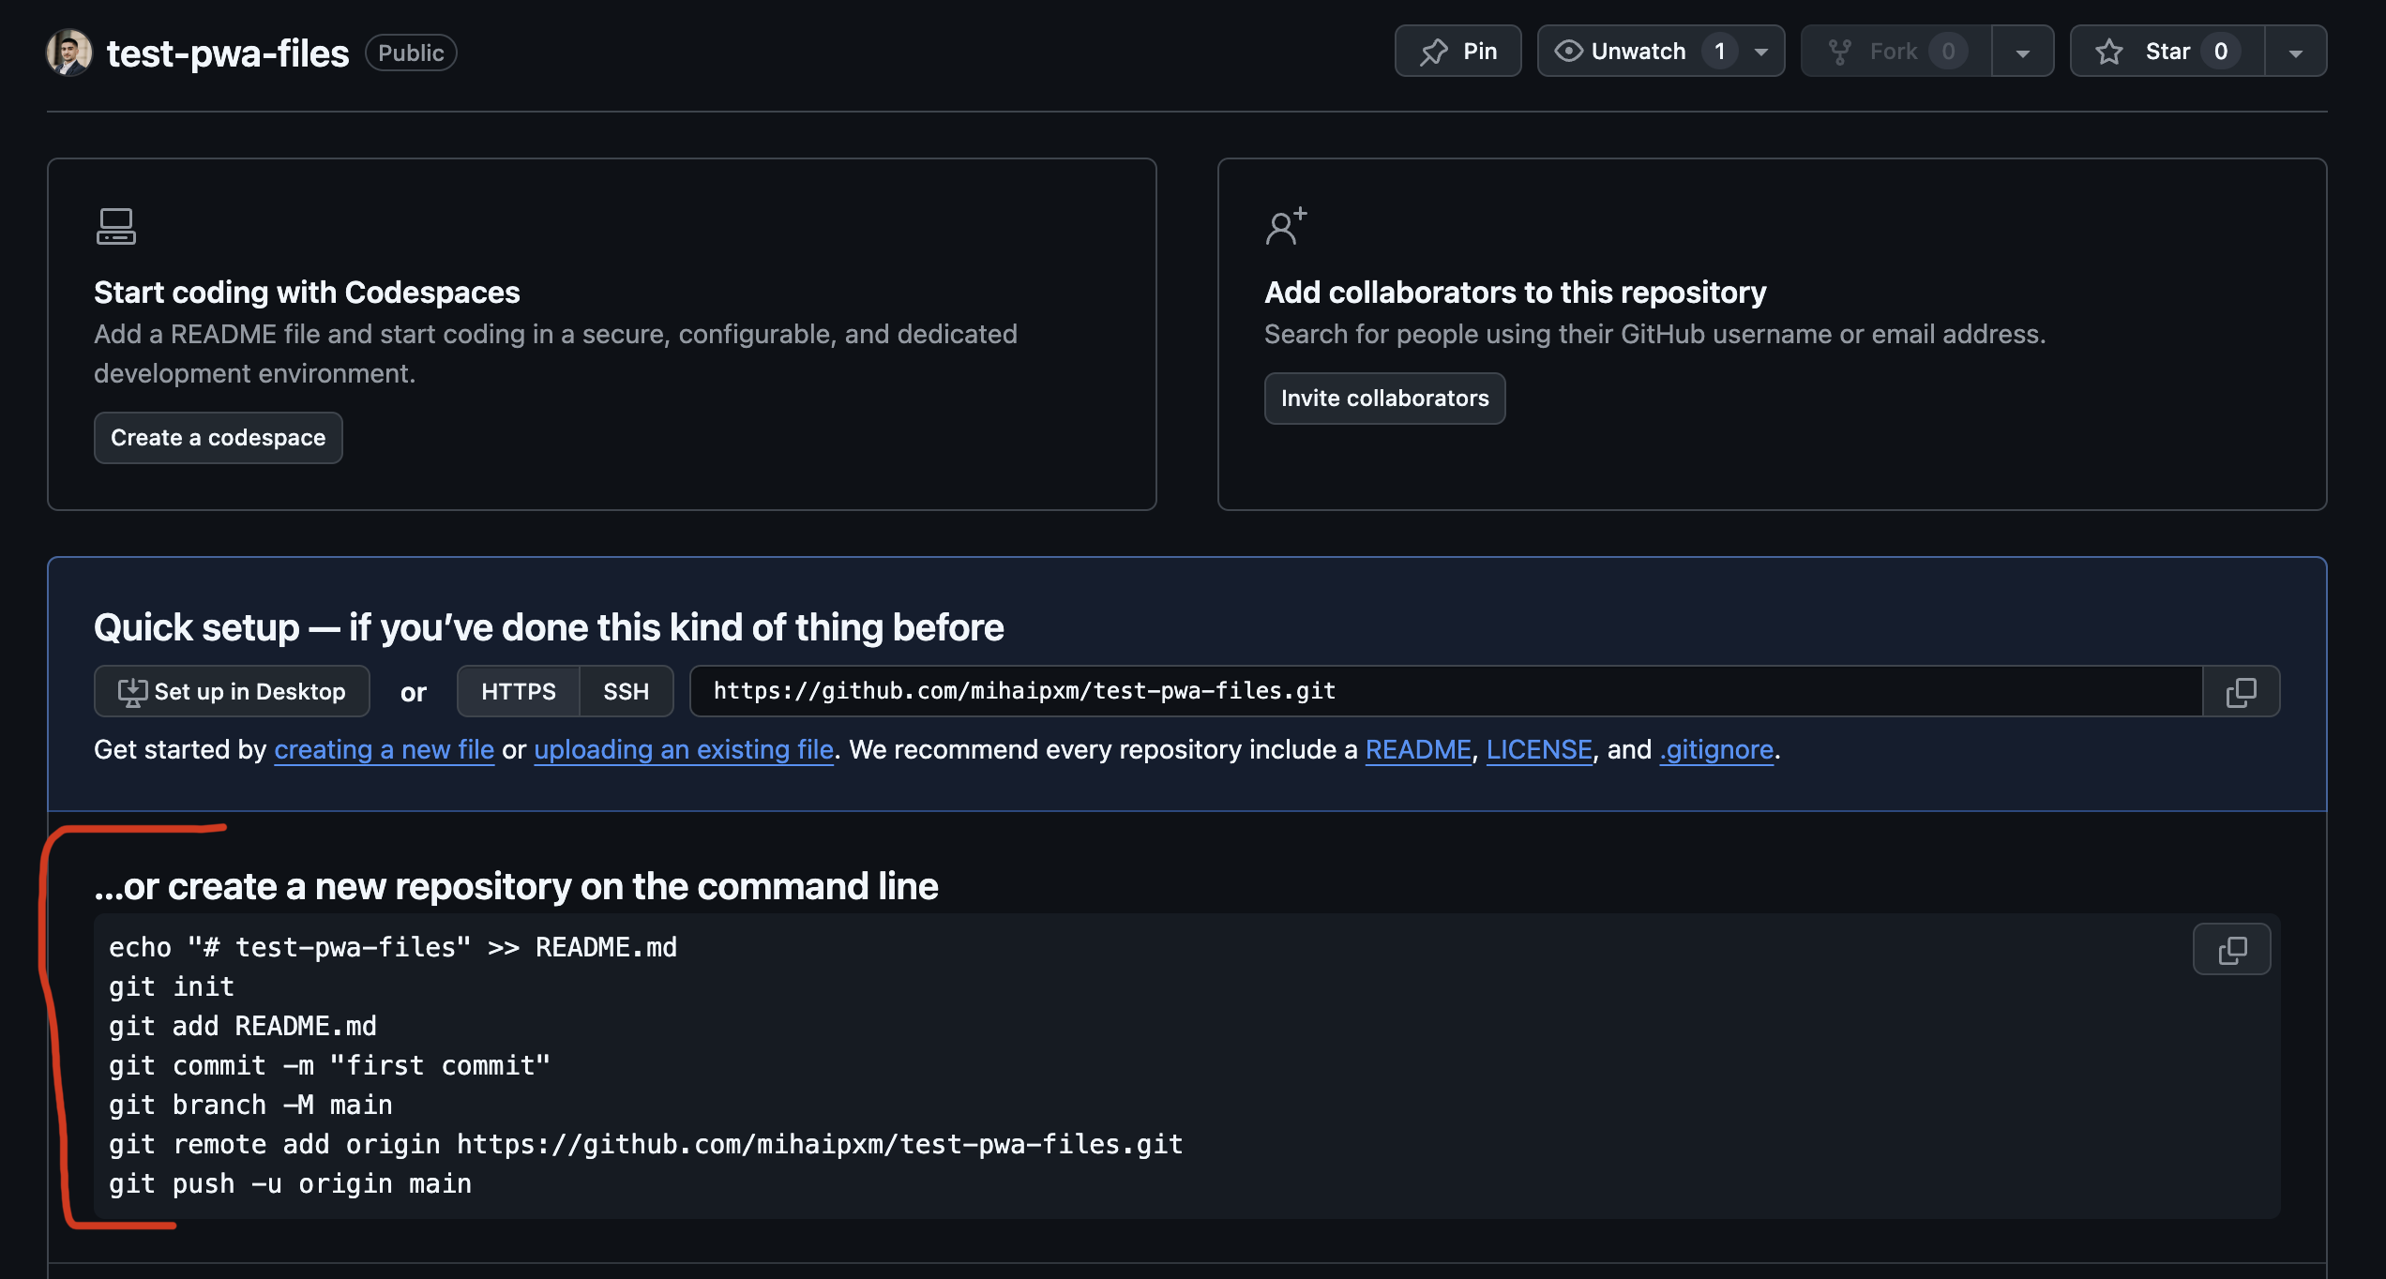The width and height of the screenshot is (2386, 1279).
Task: Click the Codespaces computer icon
Action: (116, 226)
